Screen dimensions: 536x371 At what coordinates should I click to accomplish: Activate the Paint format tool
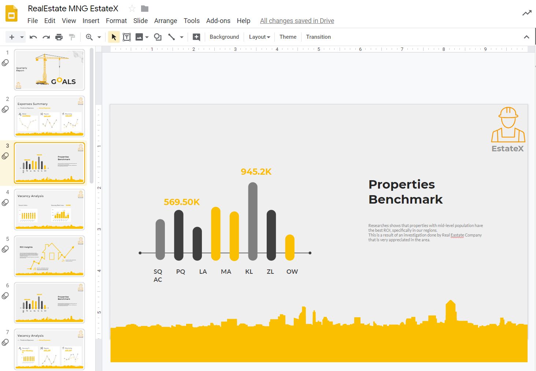coord(72,37)
